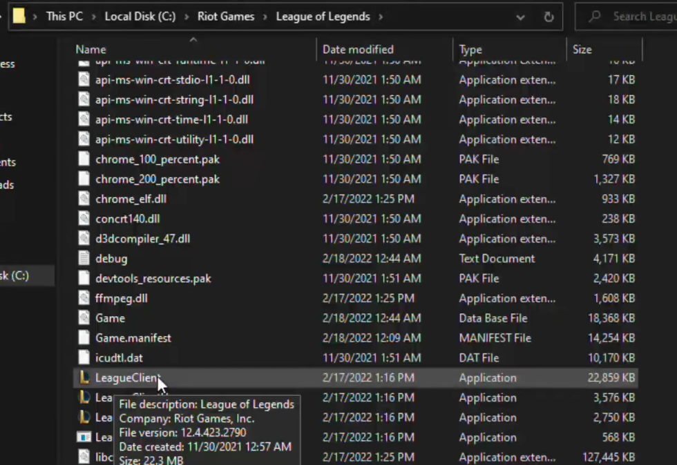Click the 18,368 KB size cell
677x465 pixels.
[611, 318]
